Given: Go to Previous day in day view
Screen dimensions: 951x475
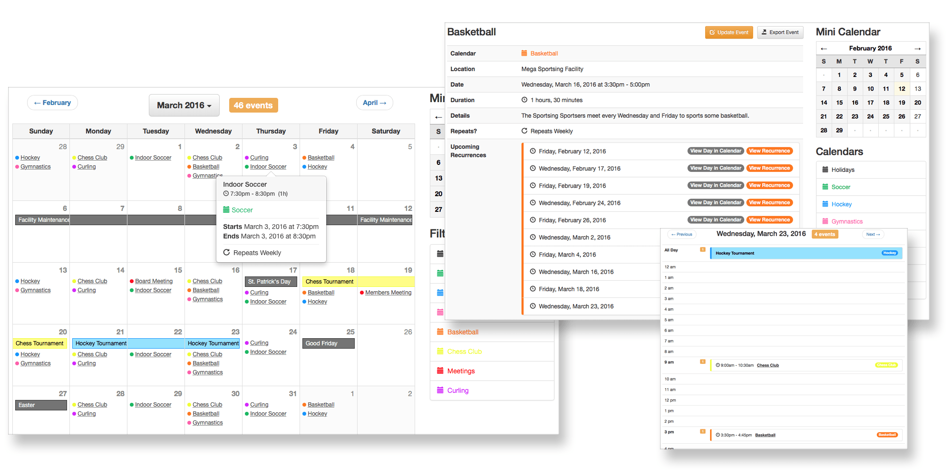Looking at the screenshot, I should [682, 234].
